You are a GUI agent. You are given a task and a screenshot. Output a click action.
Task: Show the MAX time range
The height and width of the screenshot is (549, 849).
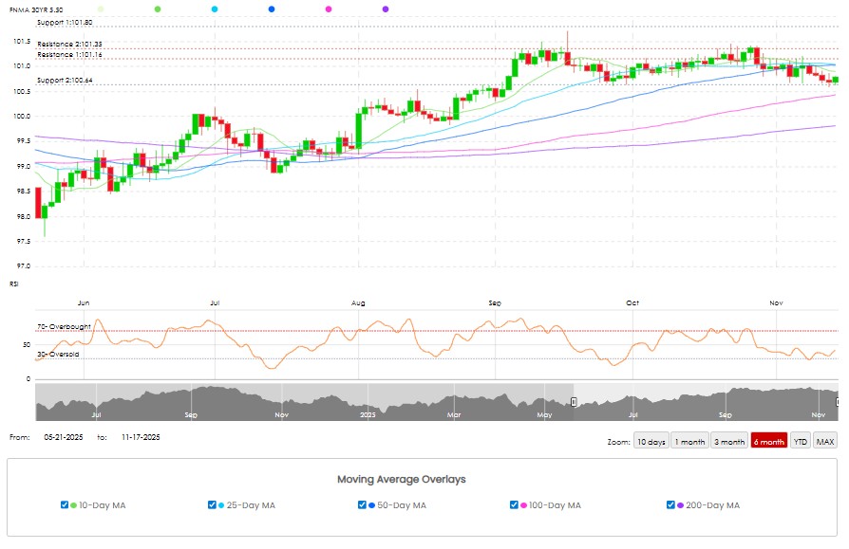click(x=825, y=442)
